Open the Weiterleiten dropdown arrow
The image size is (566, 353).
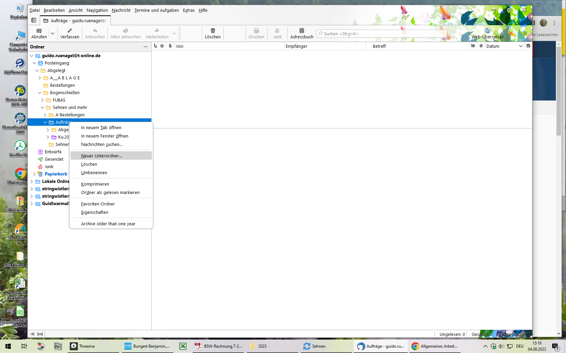pos(174,34)
